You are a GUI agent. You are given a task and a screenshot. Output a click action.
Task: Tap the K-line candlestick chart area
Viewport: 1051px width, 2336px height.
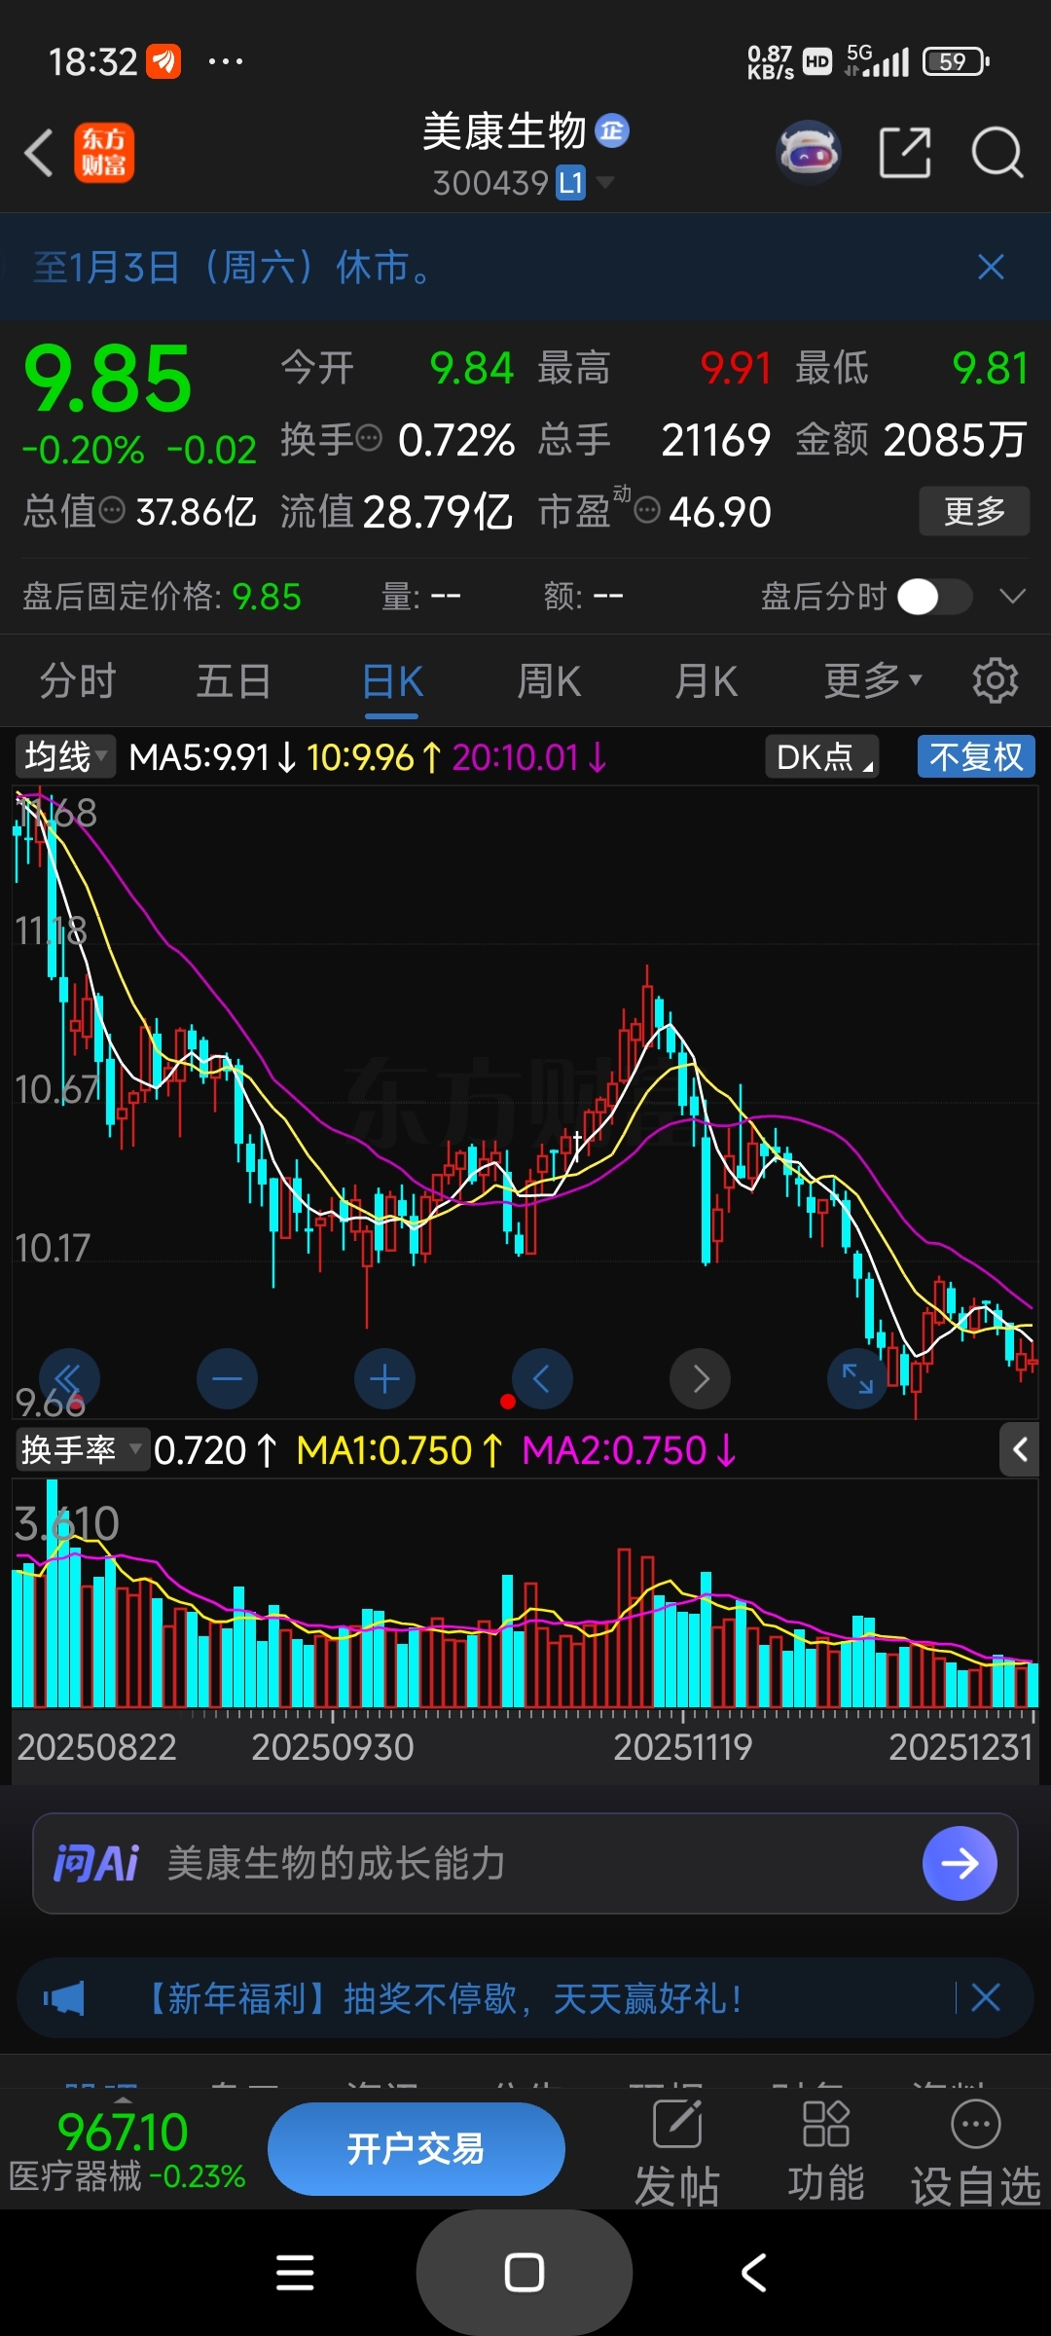[525, 1100]
